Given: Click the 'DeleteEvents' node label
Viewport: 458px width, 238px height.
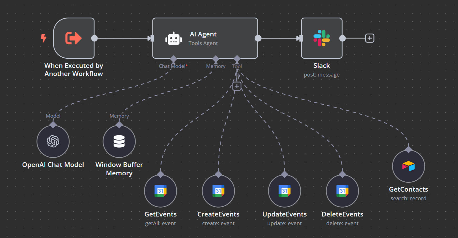Looking at the screenshot, I should coord(342,214).
